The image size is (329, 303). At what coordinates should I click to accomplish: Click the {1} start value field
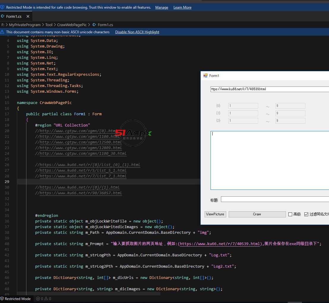243,113
